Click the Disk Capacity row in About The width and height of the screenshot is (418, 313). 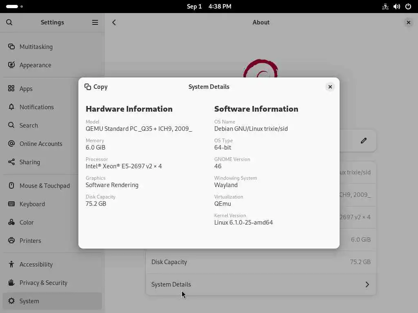[261, 262]
